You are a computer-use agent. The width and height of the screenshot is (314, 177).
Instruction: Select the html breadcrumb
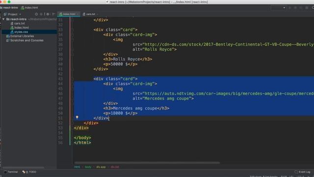click(x=77, y=167)
